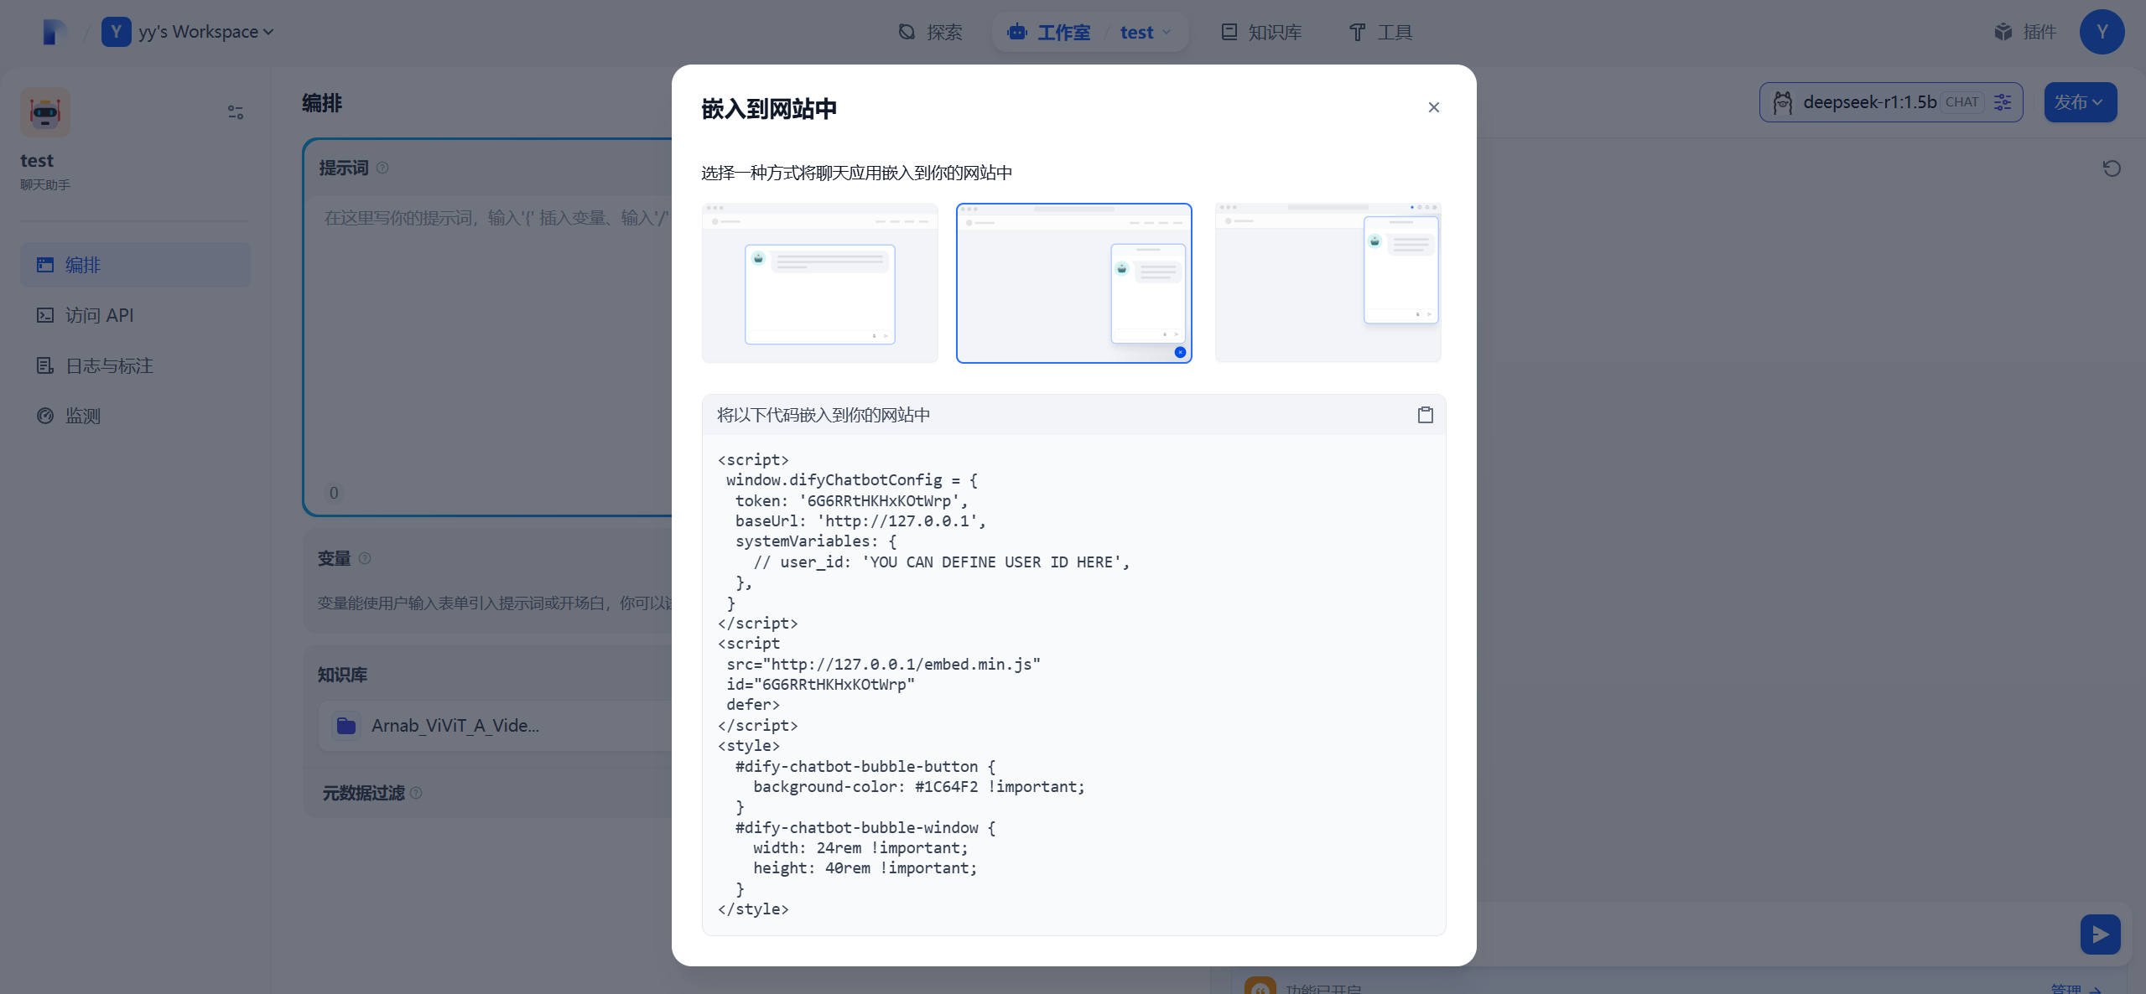Select the Arnab_ViViT knowledge base entry
Viewport: 2146px width, 994px height.
[455, 726]
